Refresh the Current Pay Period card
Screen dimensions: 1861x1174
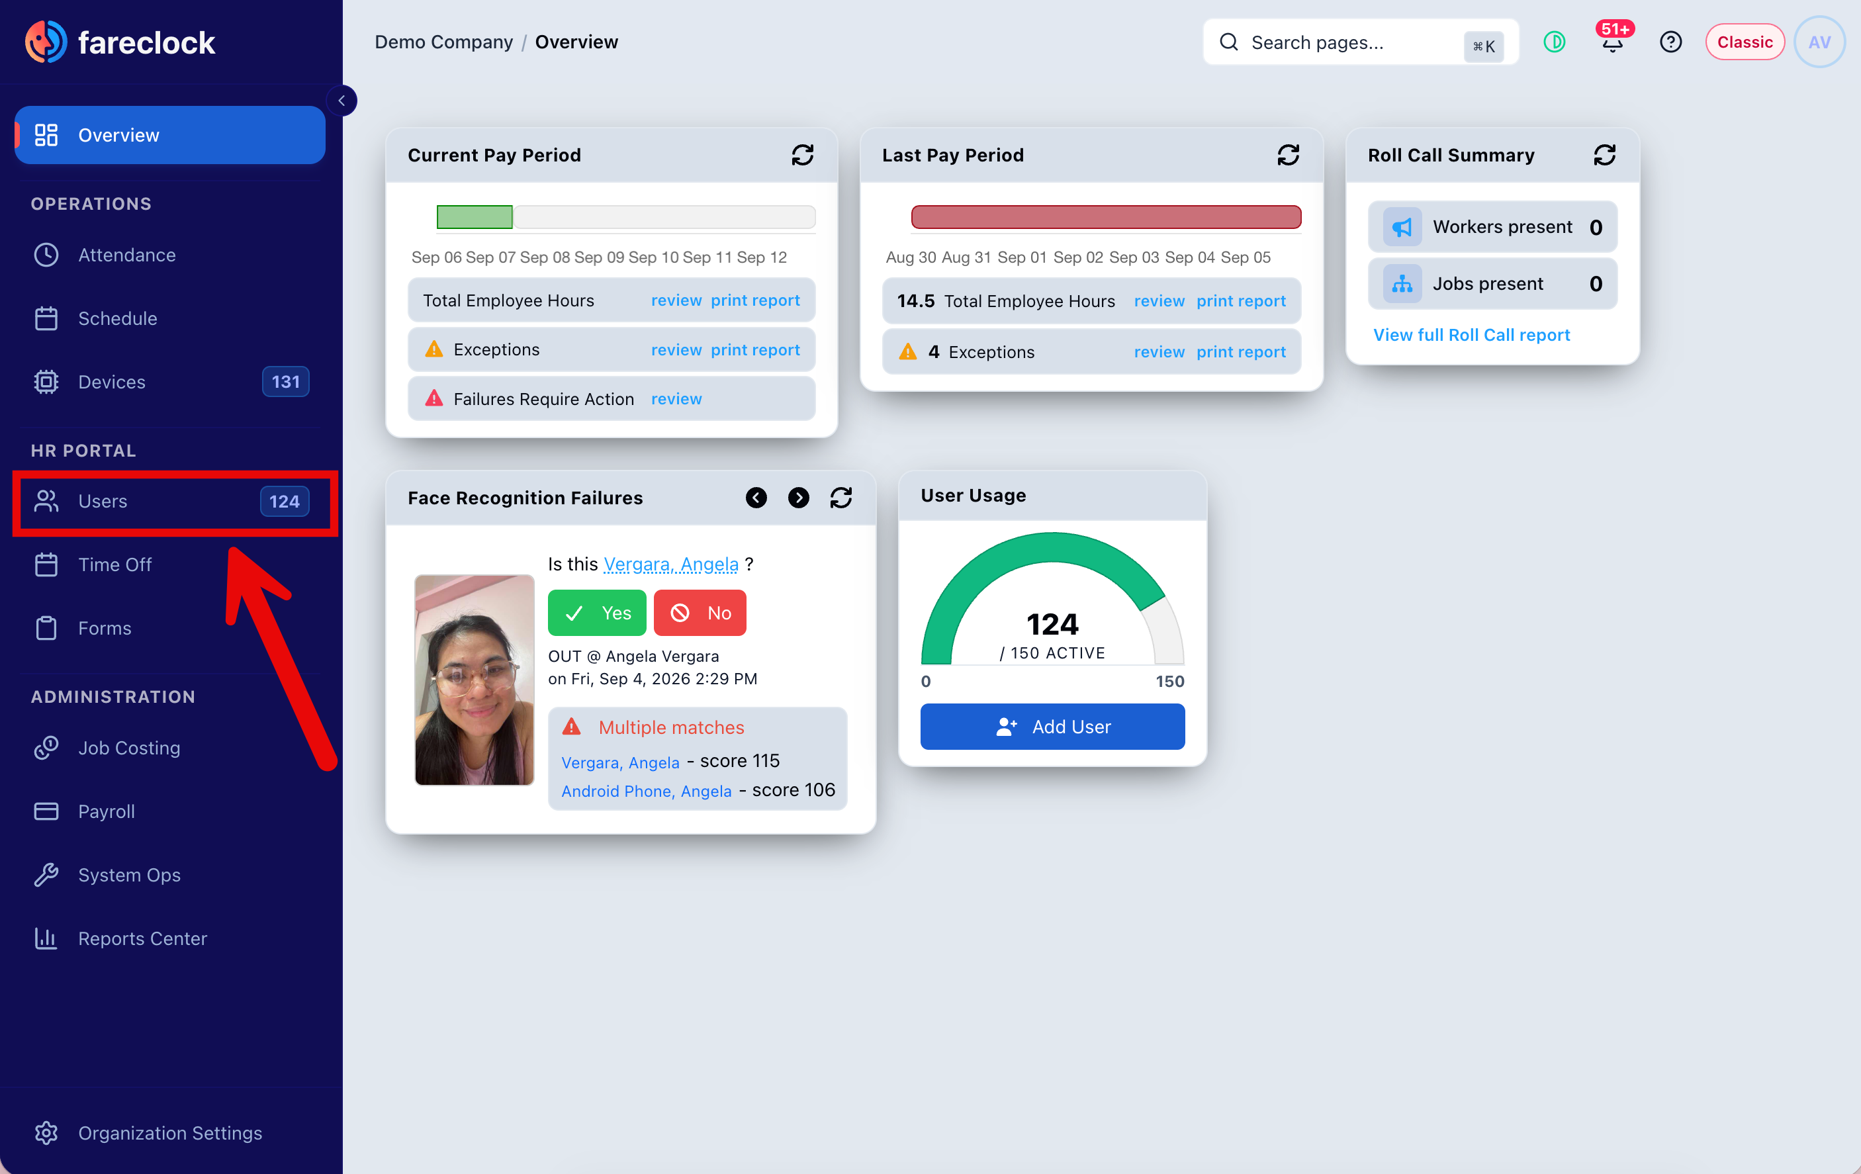pos(802,156)
